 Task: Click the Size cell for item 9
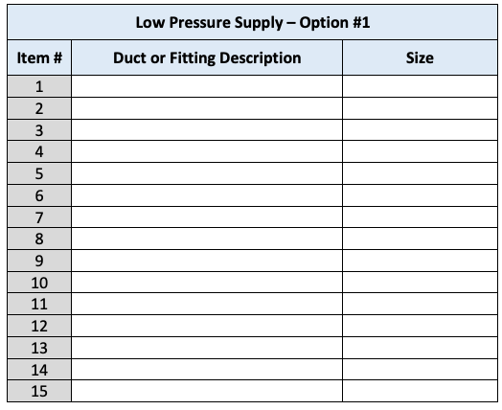pos(420,261)
